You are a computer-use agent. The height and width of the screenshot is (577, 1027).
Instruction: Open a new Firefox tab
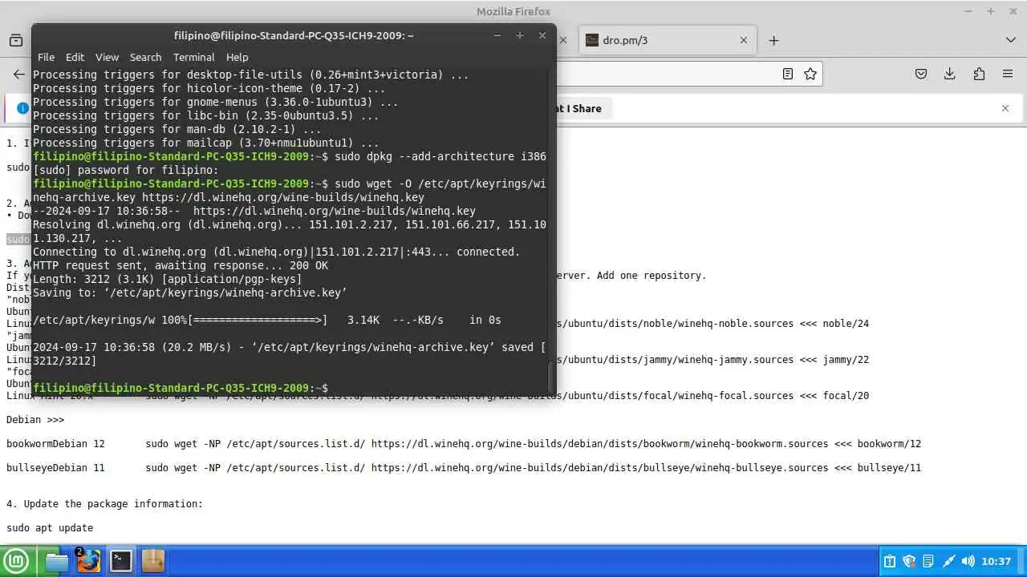tap(773, 40)
